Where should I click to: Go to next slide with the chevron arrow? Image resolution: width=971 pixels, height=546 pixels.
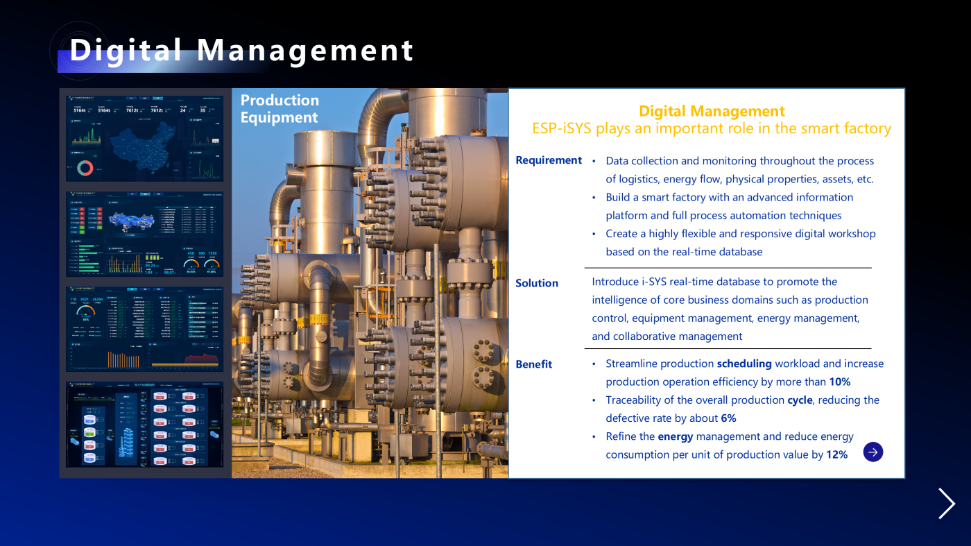click(946, 503)
